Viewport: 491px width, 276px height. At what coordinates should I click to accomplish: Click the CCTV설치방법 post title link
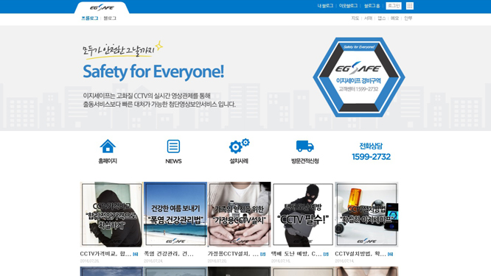(x=361, y=254)
